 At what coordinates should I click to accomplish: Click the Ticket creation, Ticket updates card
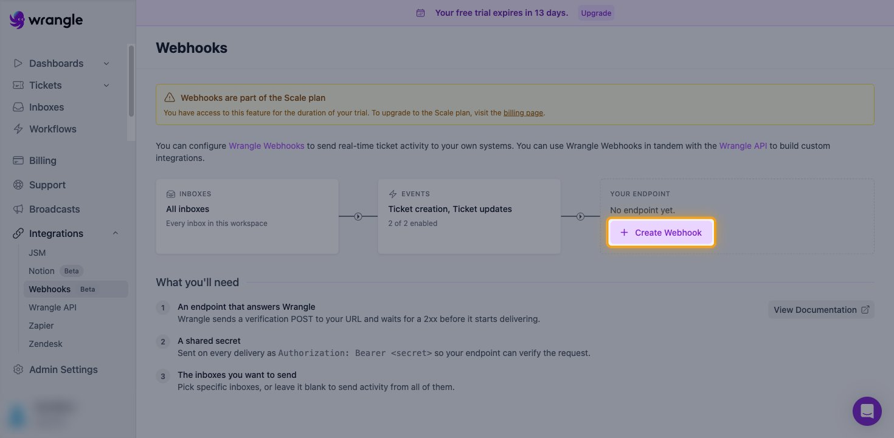point(469,216)
